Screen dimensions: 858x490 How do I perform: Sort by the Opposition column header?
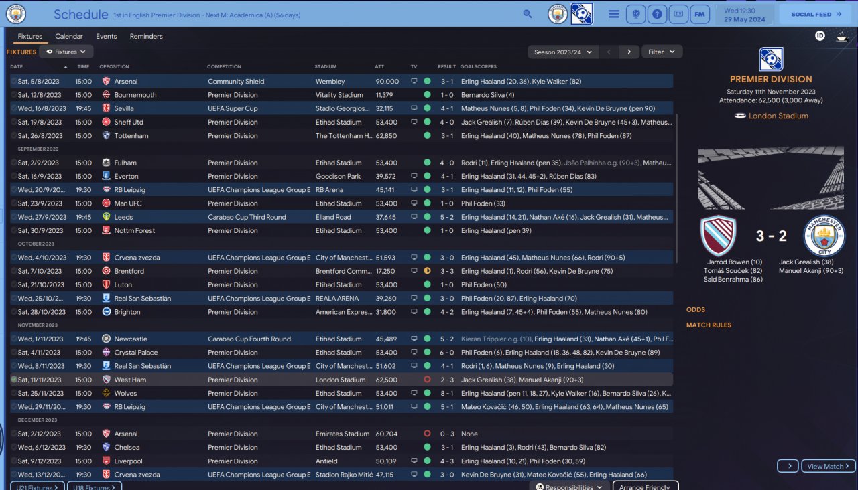[114, 66]
